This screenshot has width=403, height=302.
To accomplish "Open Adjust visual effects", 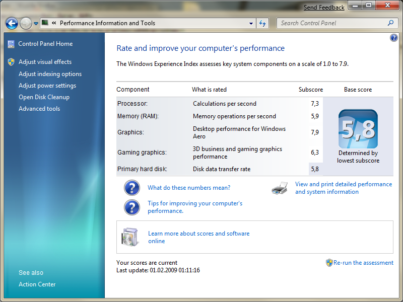I will click(x=45, y=62).
